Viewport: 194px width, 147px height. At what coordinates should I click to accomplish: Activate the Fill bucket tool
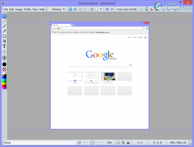click(x=4, y=41)
